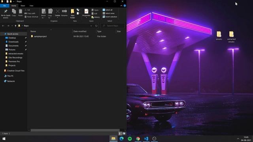253x142 pixels.
Task: Click Select none in the ribbon
Action: (x=109, y=13)
